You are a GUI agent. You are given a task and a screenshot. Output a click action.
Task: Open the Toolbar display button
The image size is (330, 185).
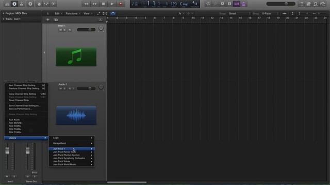22,4
